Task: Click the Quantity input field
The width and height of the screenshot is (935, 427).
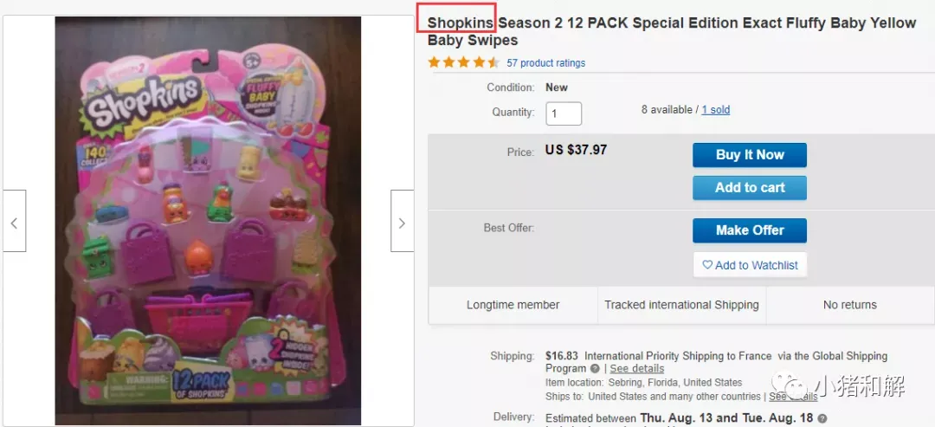Action: pyautogui.click(x=564, y=113)
